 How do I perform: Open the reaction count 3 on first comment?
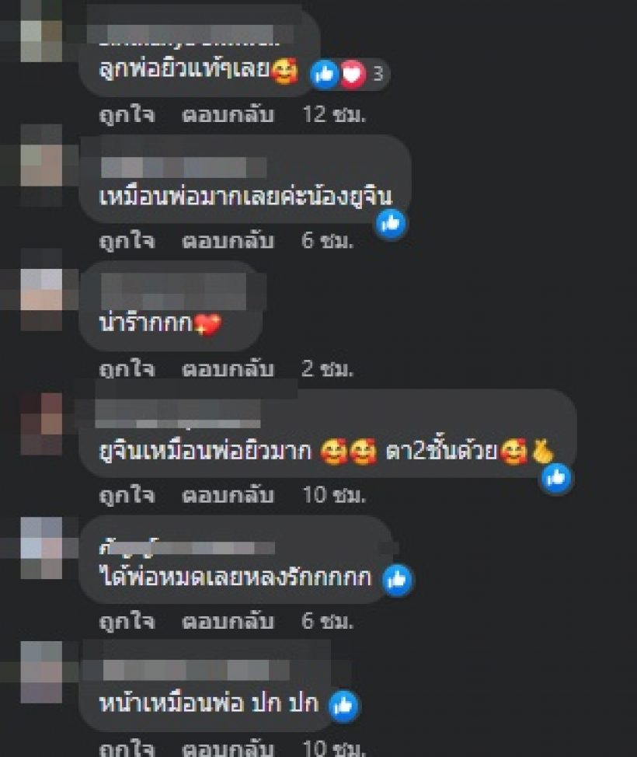click(378, 74)
